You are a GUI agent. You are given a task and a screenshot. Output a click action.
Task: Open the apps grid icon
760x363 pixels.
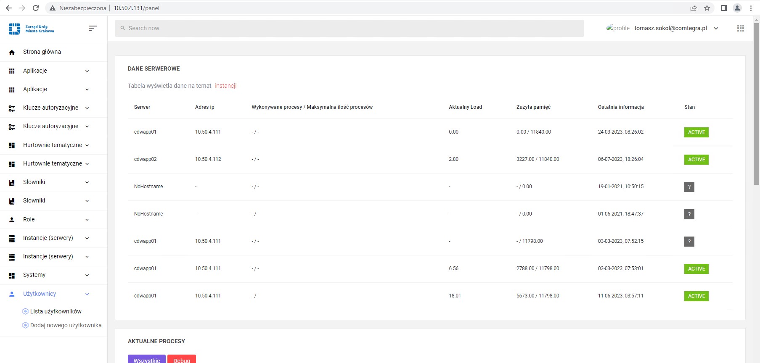click(741, 28)
